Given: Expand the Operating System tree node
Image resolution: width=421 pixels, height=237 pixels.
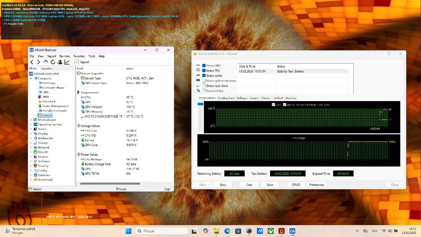Looking at the screenshot, I should click(x=31, y=124).
